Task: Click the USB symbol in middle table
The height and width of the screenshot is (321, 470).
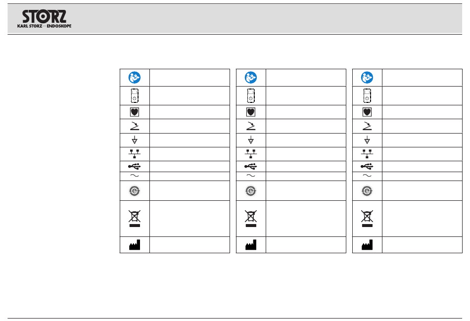Action: tap(251, 166)
